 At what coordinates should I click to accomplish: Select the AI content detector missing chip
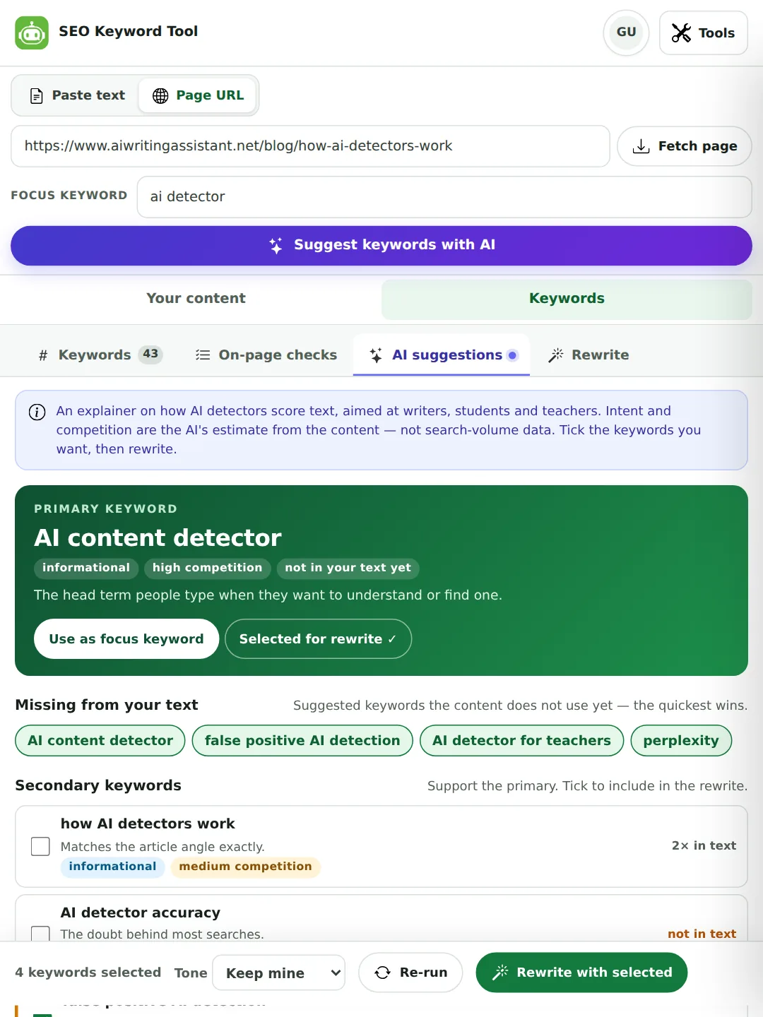[x=100, y=741]
